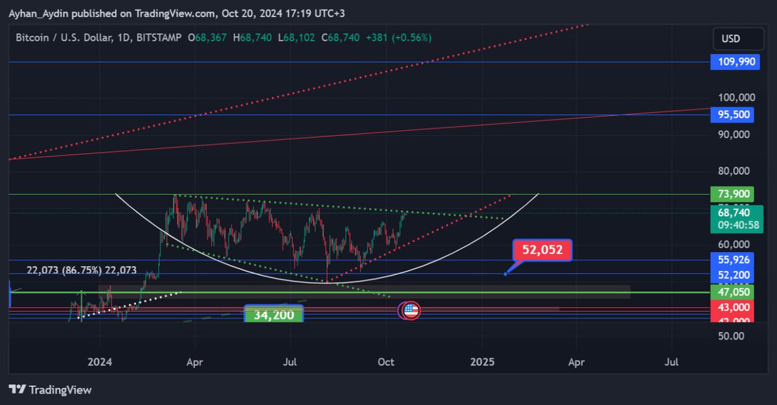Click the O68,367 open price value
777x405 pixels.
207,38
